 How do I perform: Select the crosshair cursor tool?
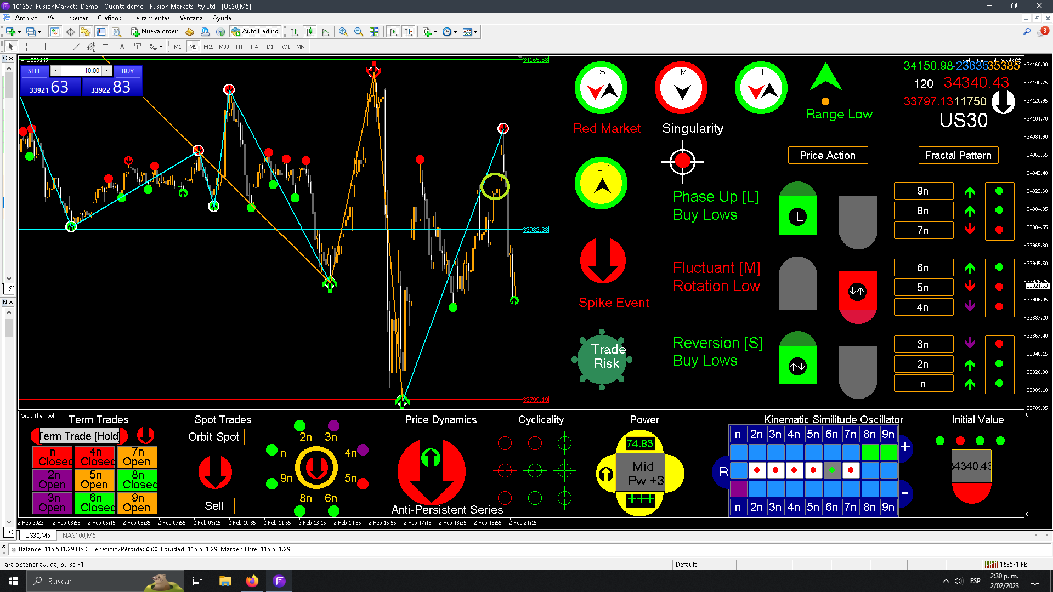(26, 47)
